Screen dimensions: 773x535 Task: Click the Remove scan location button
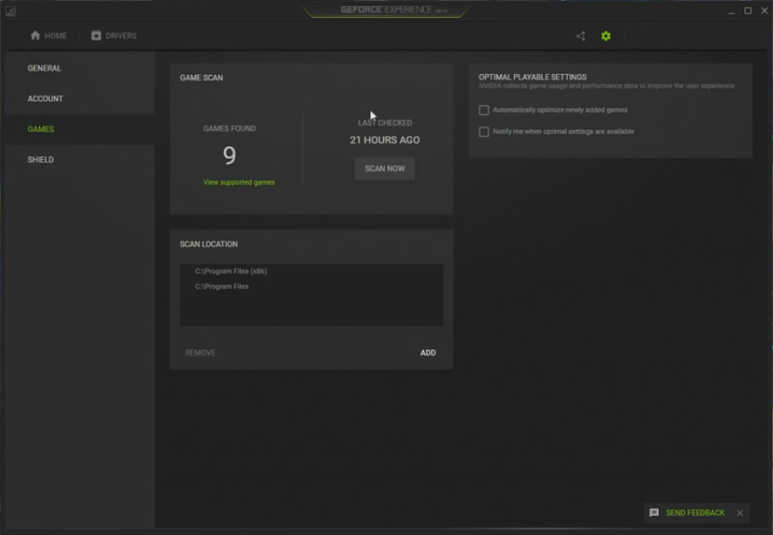(200, 353)
